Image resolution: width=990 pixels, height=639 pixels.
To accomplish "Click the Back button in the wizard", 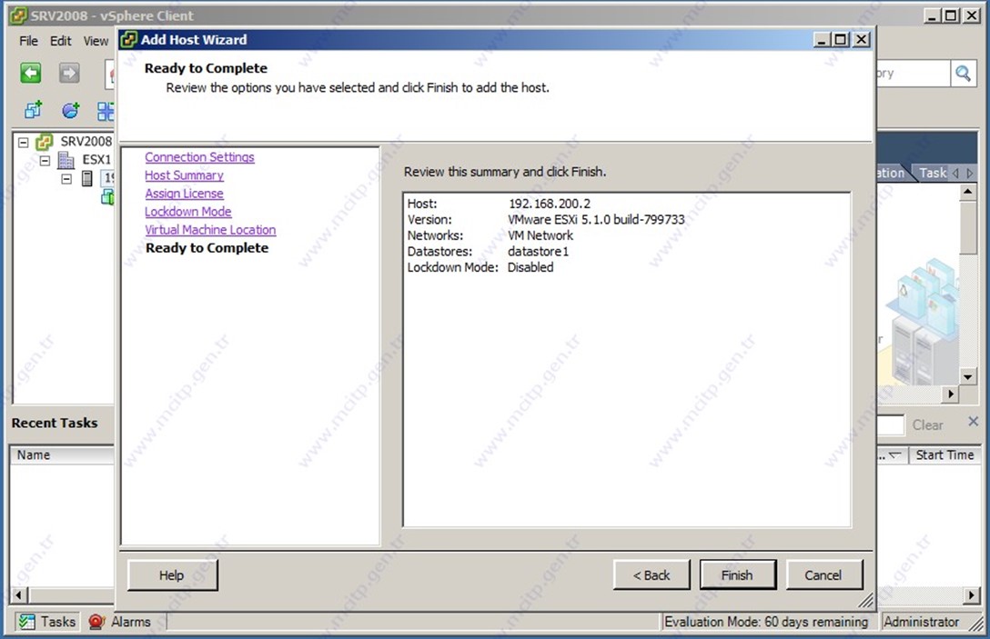I will click(x=652, y=575).
